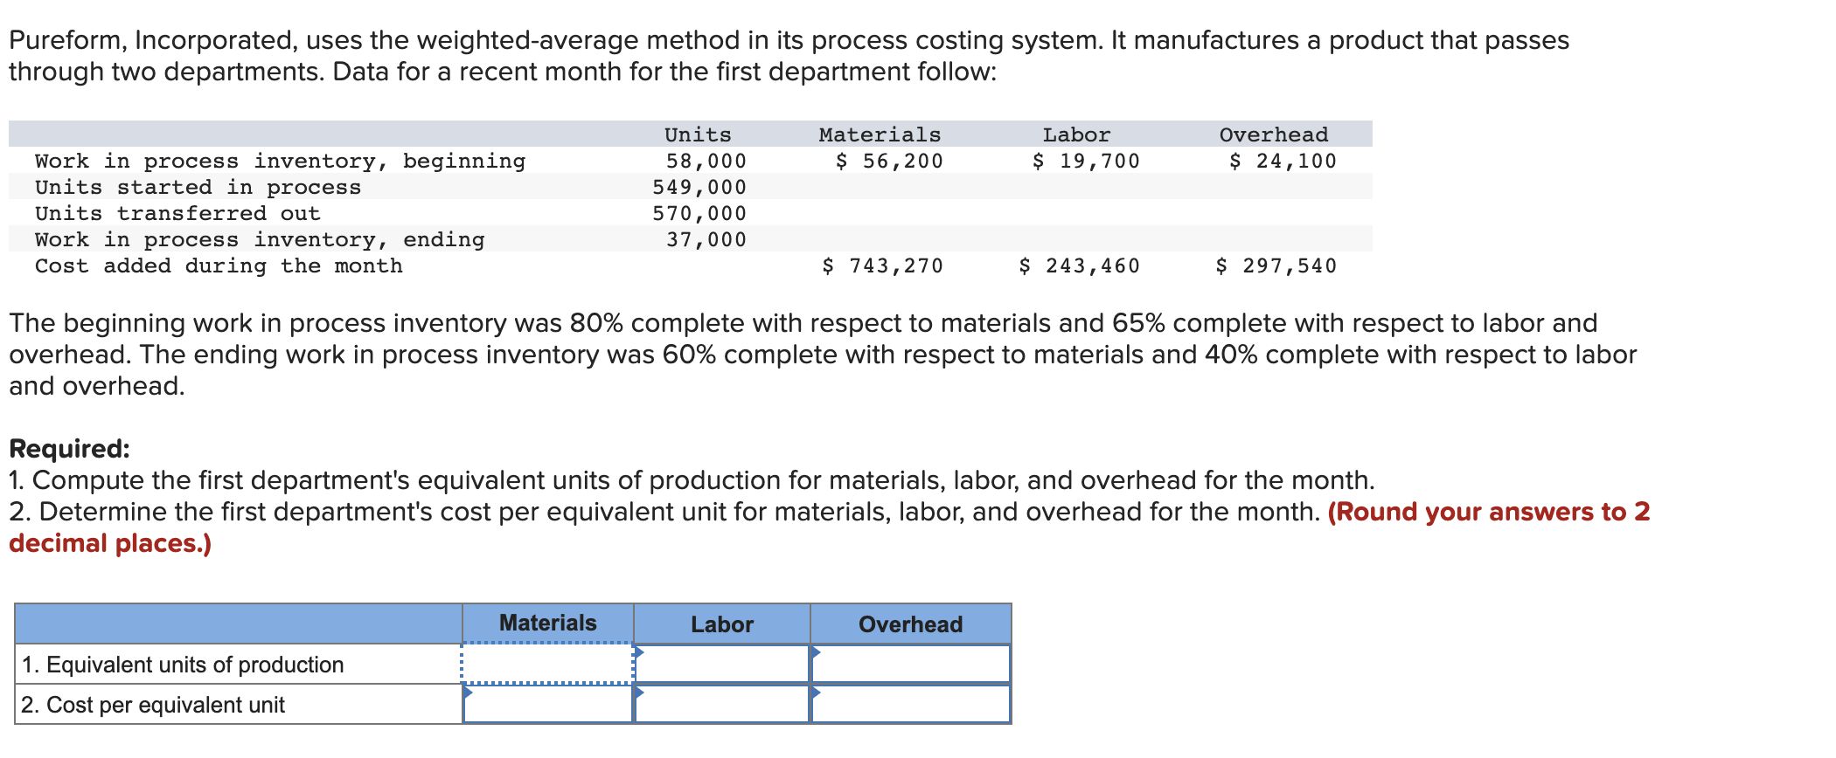Select the Materials equivalent units input cell
Image resolution: width=1836 pixels, height=758 pixels.
tap(548, 664)
